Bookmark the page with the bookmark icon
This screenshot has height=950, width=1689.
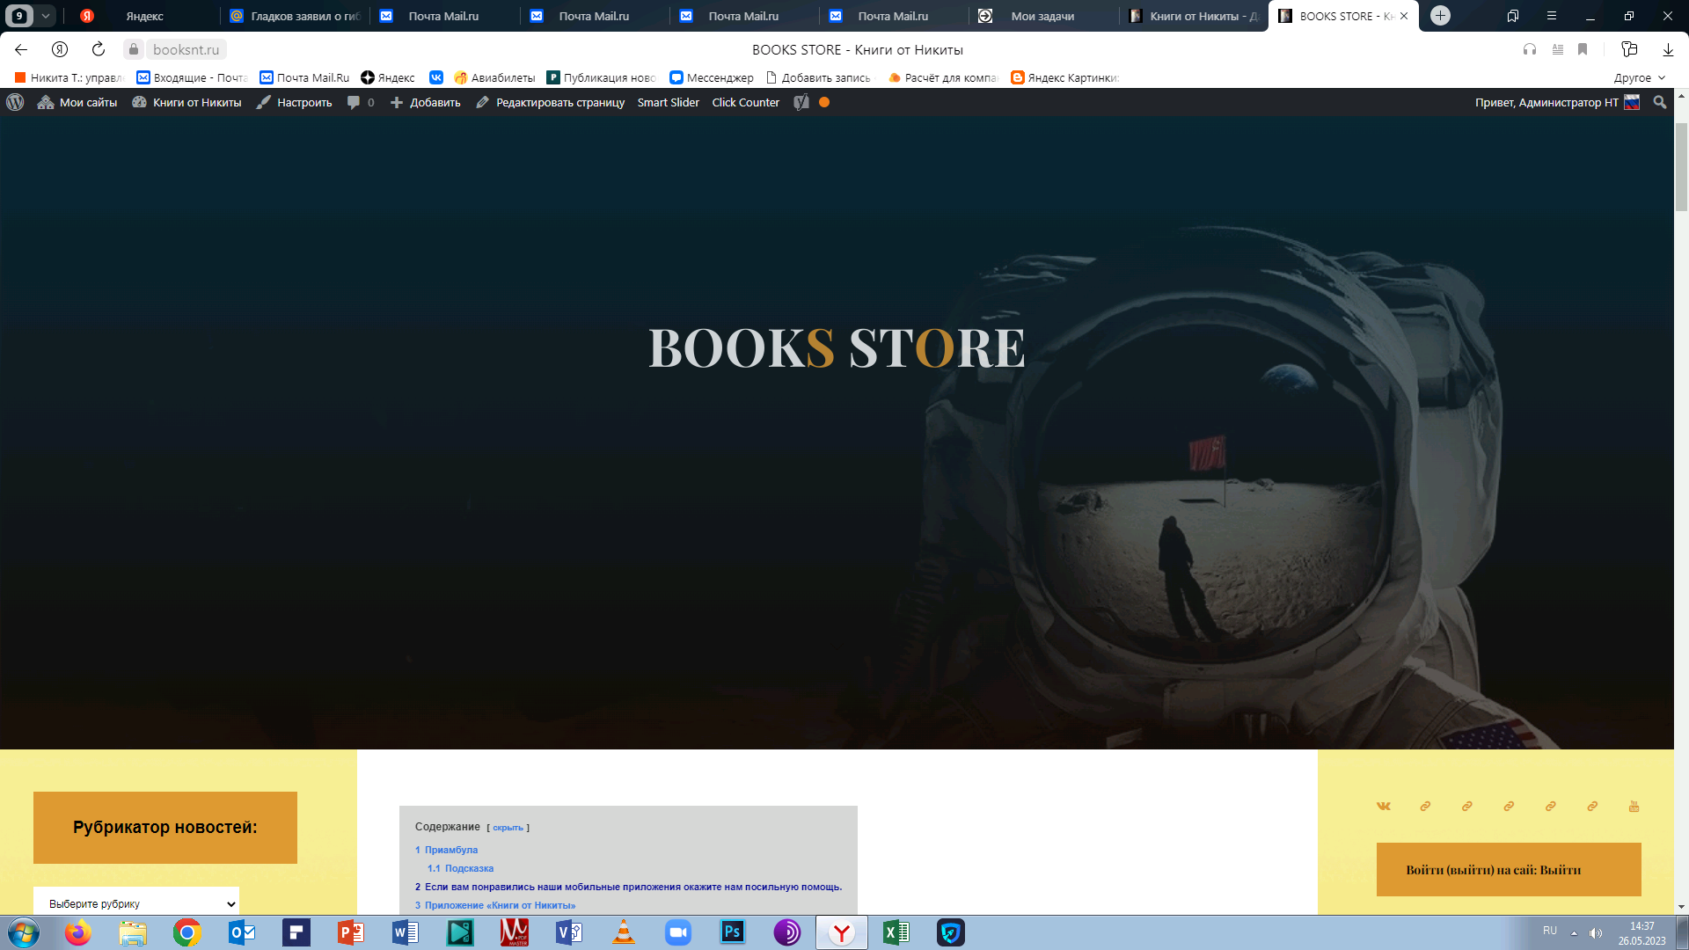pyautogui.click(x=1583, y=49)
